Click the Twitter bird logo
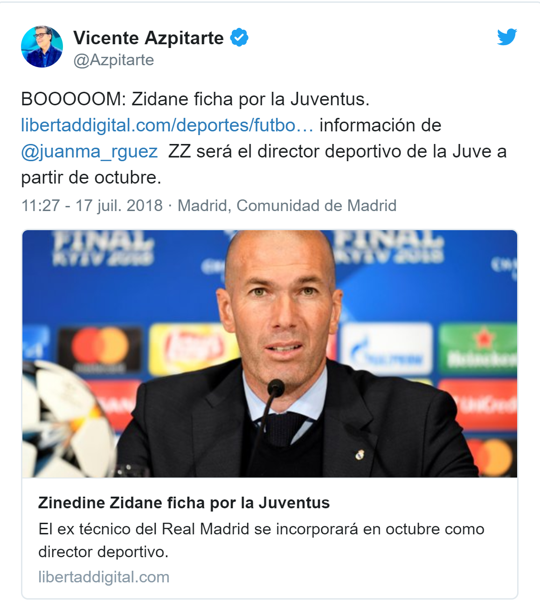Viewport: 540px width, 601px height. pyautogui.click(x=507, y=37)
